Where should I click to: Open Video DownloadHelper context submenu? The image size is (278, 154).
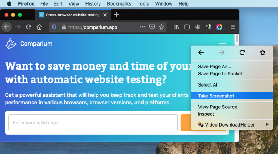tap(232, 125)
